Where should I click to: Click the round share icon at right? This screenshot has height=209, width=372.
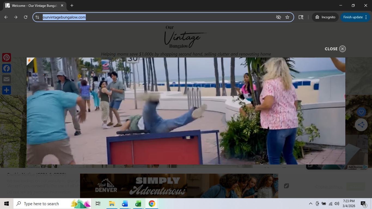(361, 125)
